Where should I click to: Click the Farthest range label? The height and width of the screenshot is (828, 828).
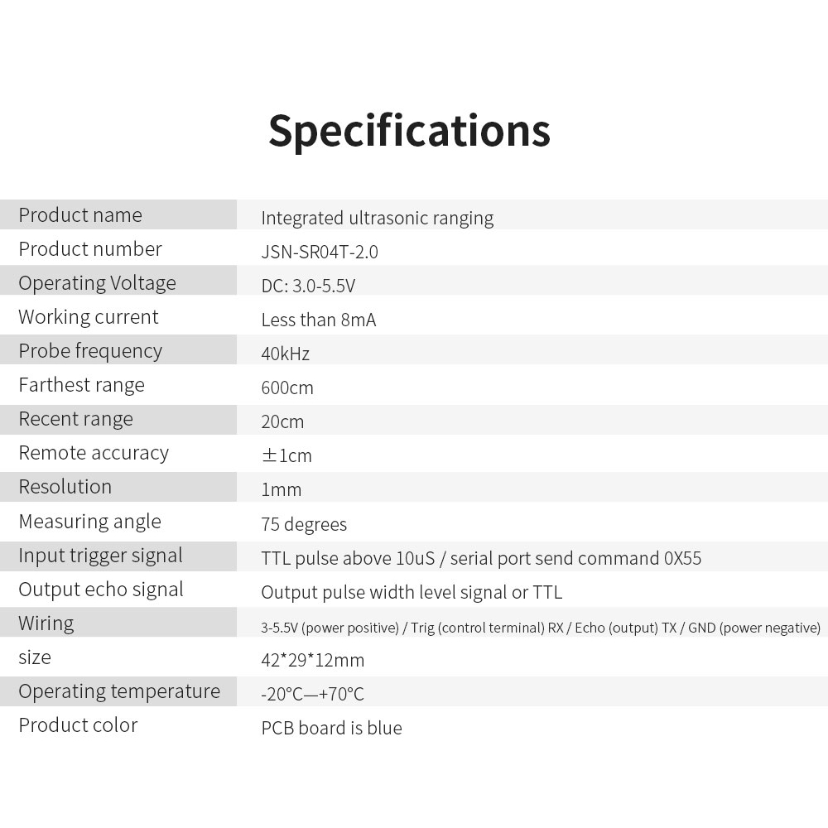81,385
